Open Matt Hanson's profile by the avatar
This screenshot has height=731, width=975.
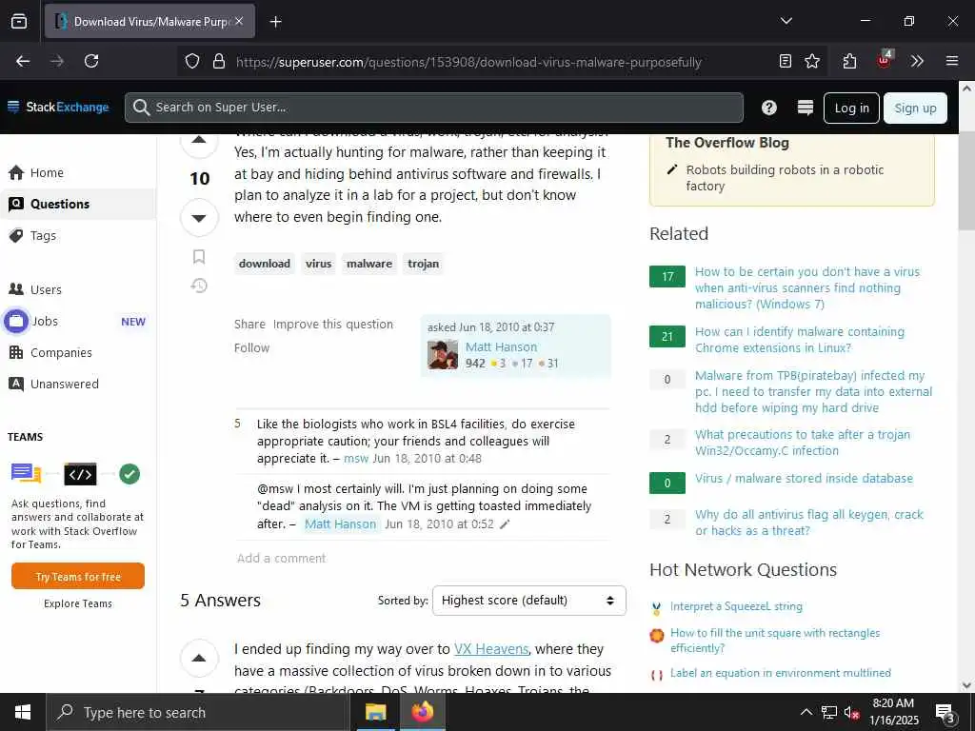pyautogui.click(x=443, y=355)
